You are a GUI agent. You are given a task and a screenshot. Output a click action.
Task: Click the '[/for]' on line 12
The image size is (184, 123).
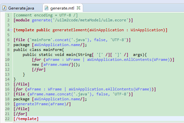pyautogui.click(x=39, y=69)
